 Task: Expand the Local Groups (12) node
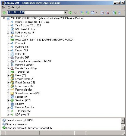(8, 86)
